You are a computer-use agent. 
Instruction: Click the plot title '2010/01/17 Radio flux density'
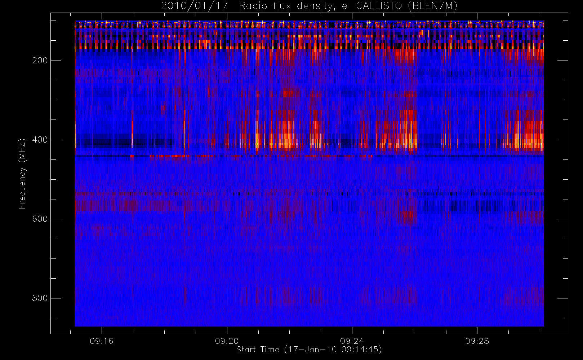pyautogui.click(x=309, y=6)
